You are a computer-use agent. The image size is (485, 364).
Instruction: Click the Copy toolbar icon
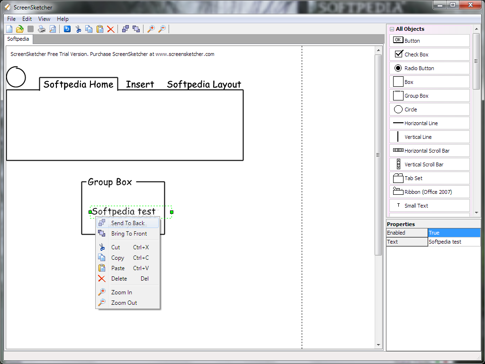click(89, 29)
